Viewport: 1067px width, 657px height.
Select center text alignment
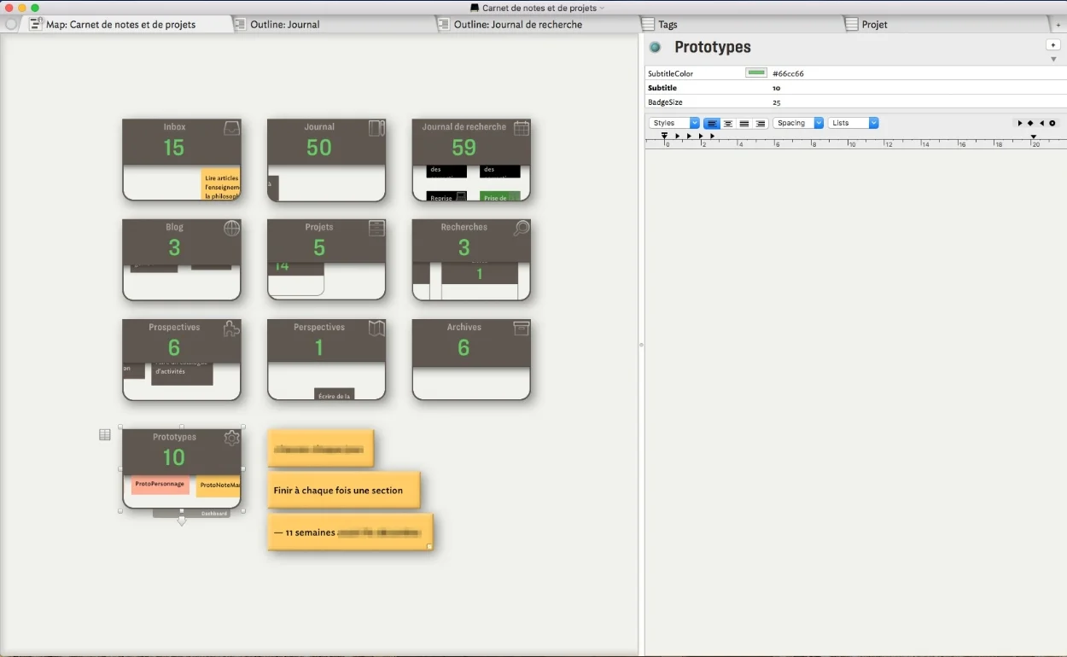pyautogui.click(x=728, y=124)
